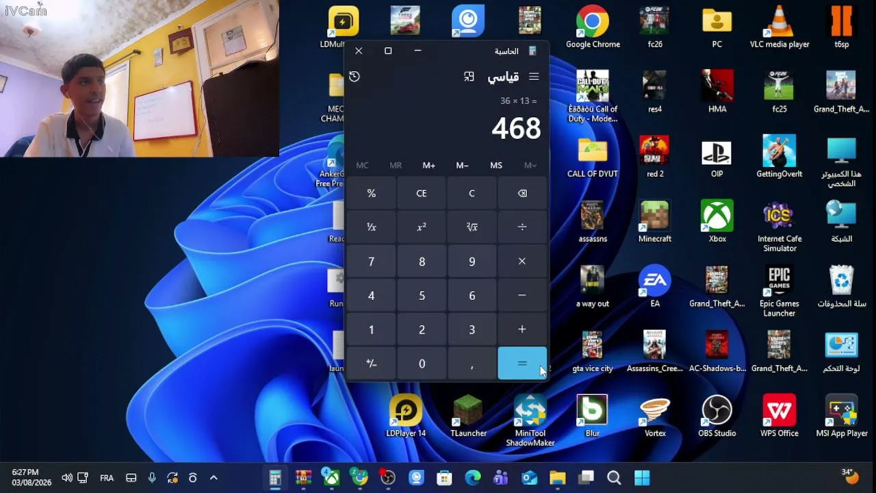Select the t6sp desktop icon

[842, 28]
